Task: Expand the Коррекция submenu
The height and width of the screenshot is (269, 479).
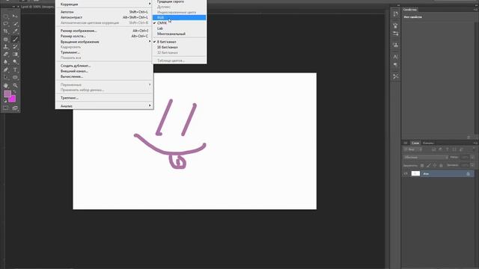Action: [x=104, y=4]
